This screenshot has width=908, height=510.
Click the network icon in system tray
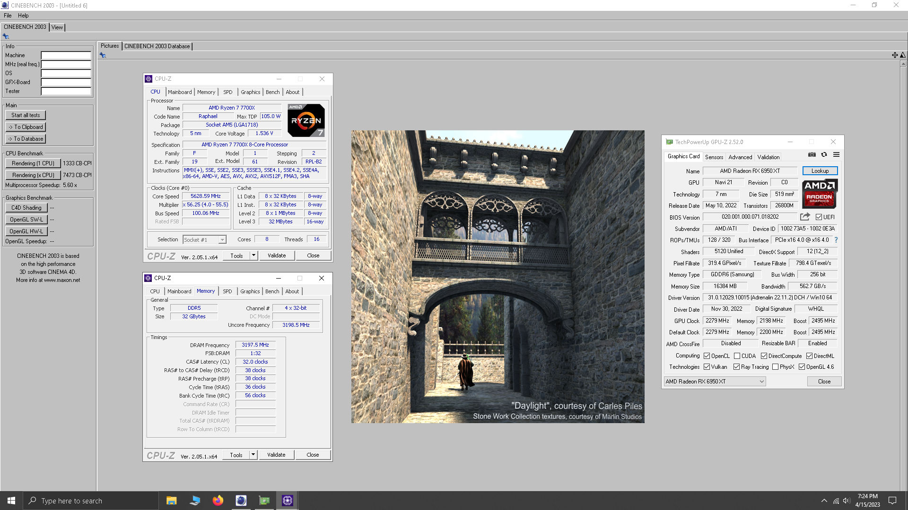click(836, 501)
